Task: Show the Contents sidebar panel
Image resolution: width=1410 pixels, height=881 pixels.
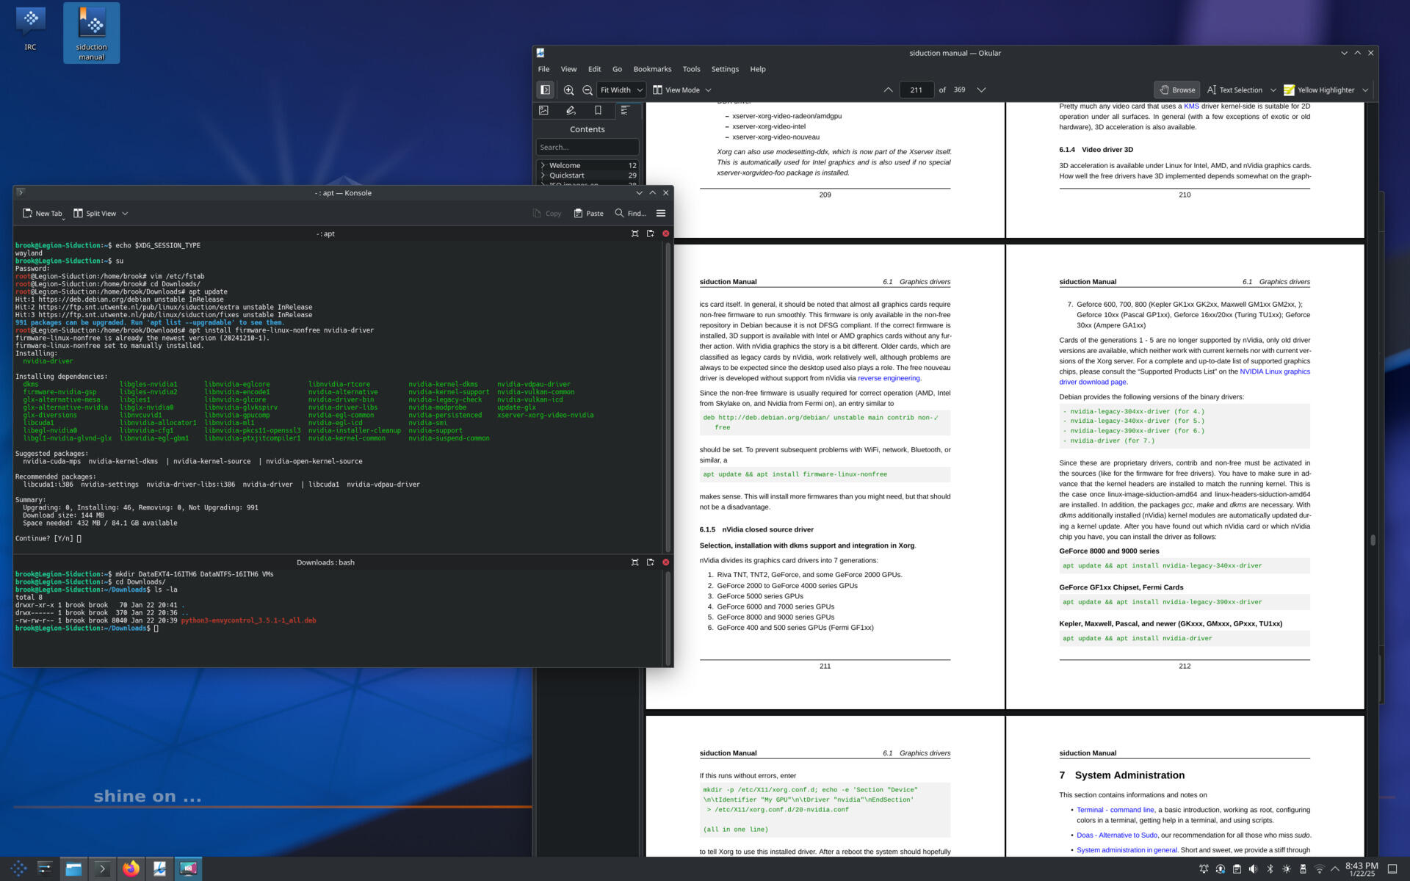Action: point(625,110)
